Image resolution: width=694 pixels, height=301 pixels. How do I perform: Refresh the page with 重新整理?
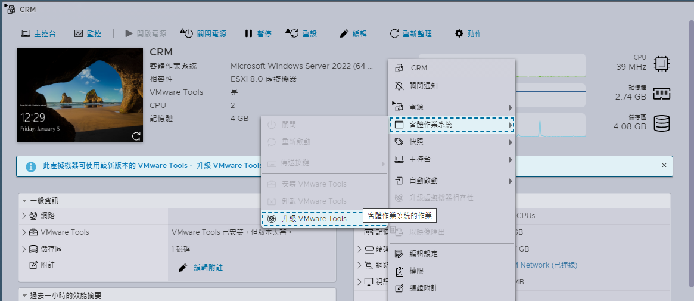410,34
